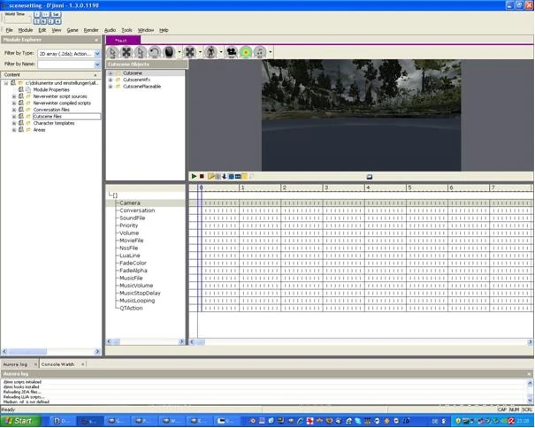Image resolution: width=535 pixels, height=428 pixels.
Task: Expand the Conversation files node
Action: point(14,110)
